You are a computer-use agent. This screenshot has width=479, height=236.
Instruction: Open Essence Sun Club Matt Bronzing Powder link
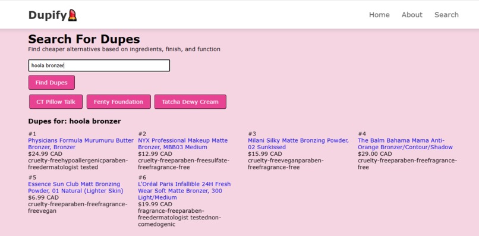(75, 187)
